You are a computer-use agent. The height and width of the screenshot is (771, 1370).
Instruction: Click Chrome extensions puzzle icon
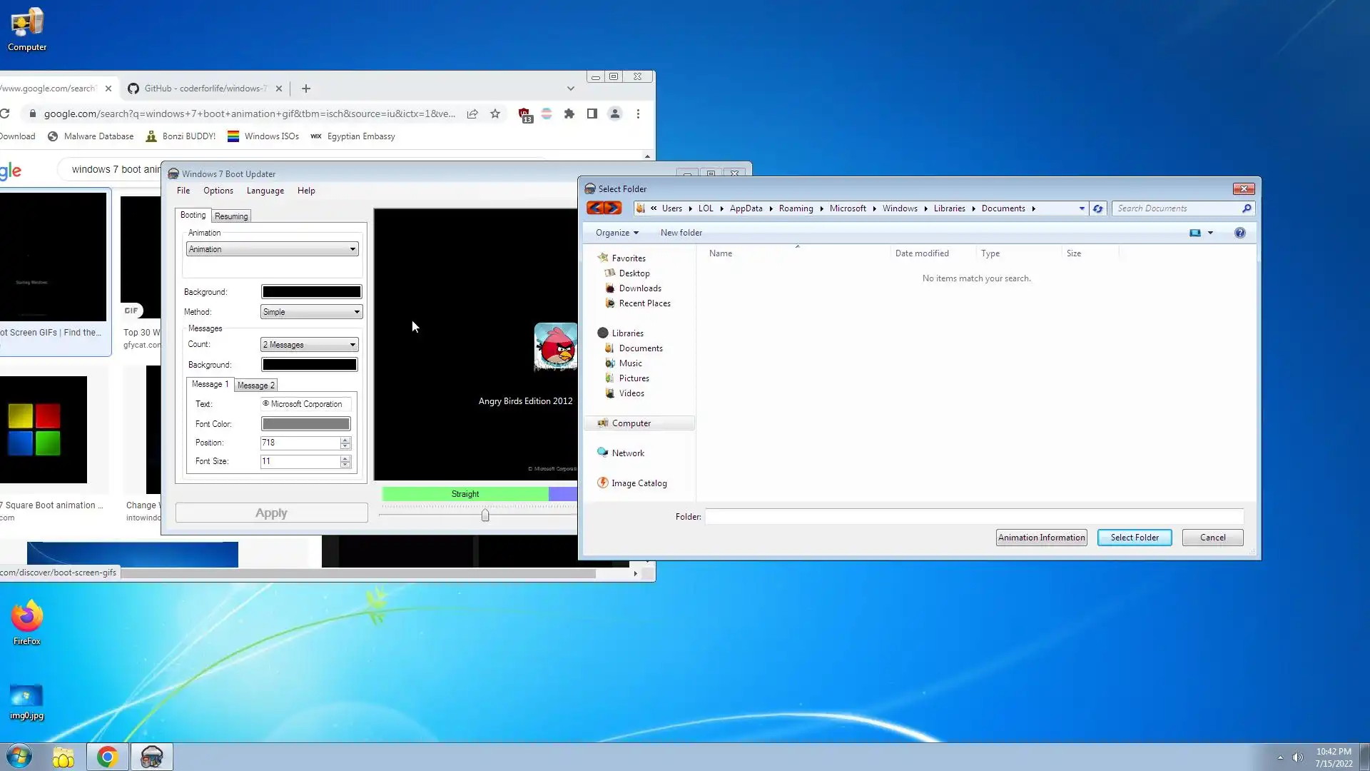(569, 114)
